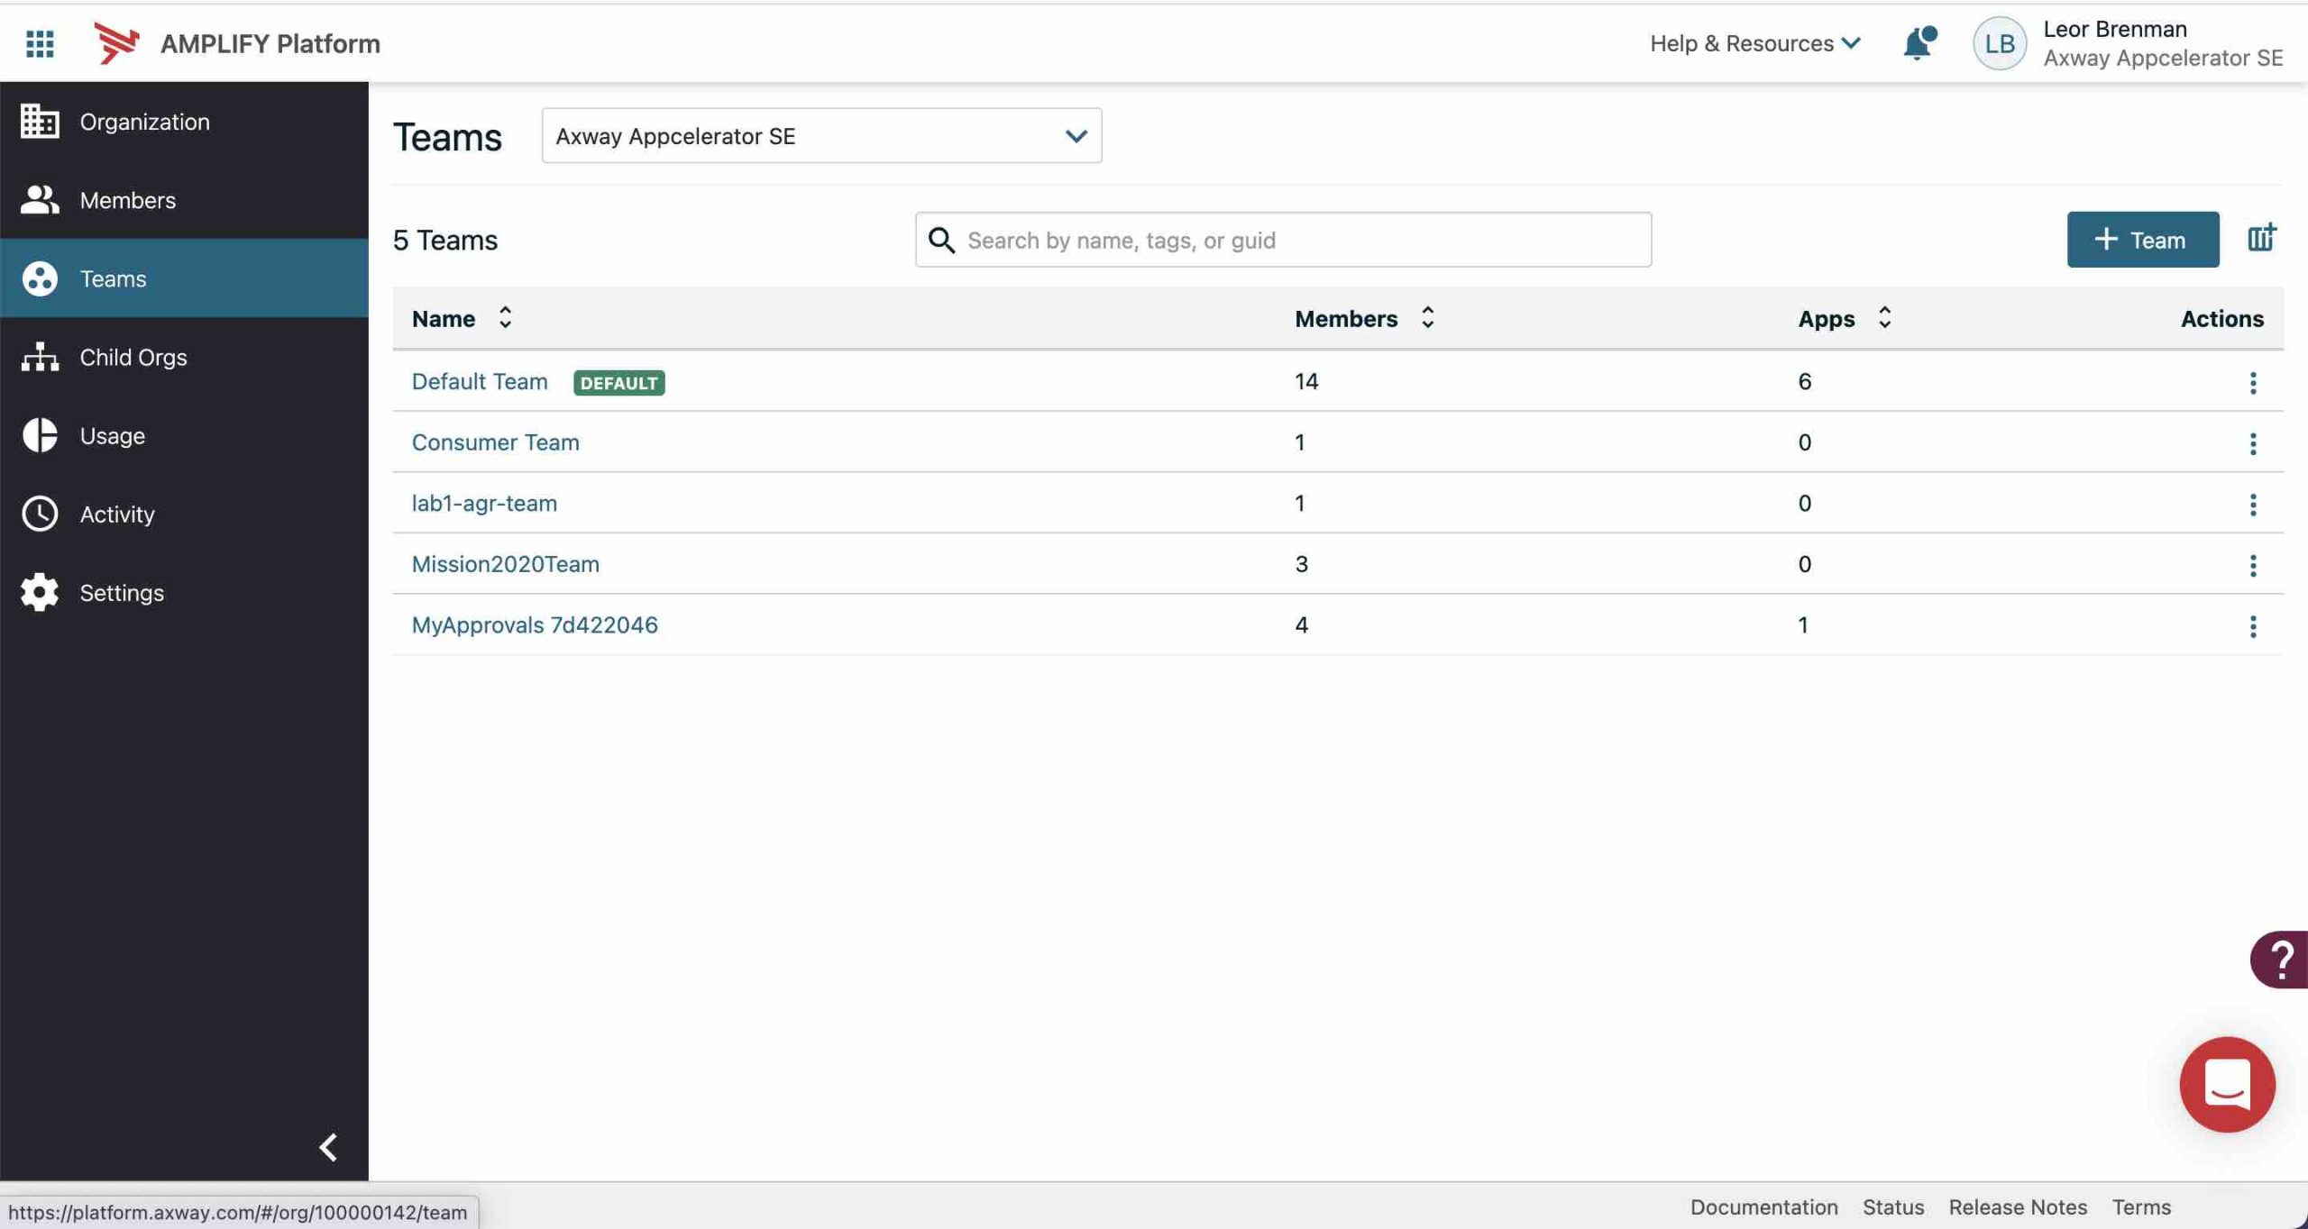Click the 5 Teams count label
Image resolution: width=2308 pixels, height=1229 pixels.
(x=445, y=240)
